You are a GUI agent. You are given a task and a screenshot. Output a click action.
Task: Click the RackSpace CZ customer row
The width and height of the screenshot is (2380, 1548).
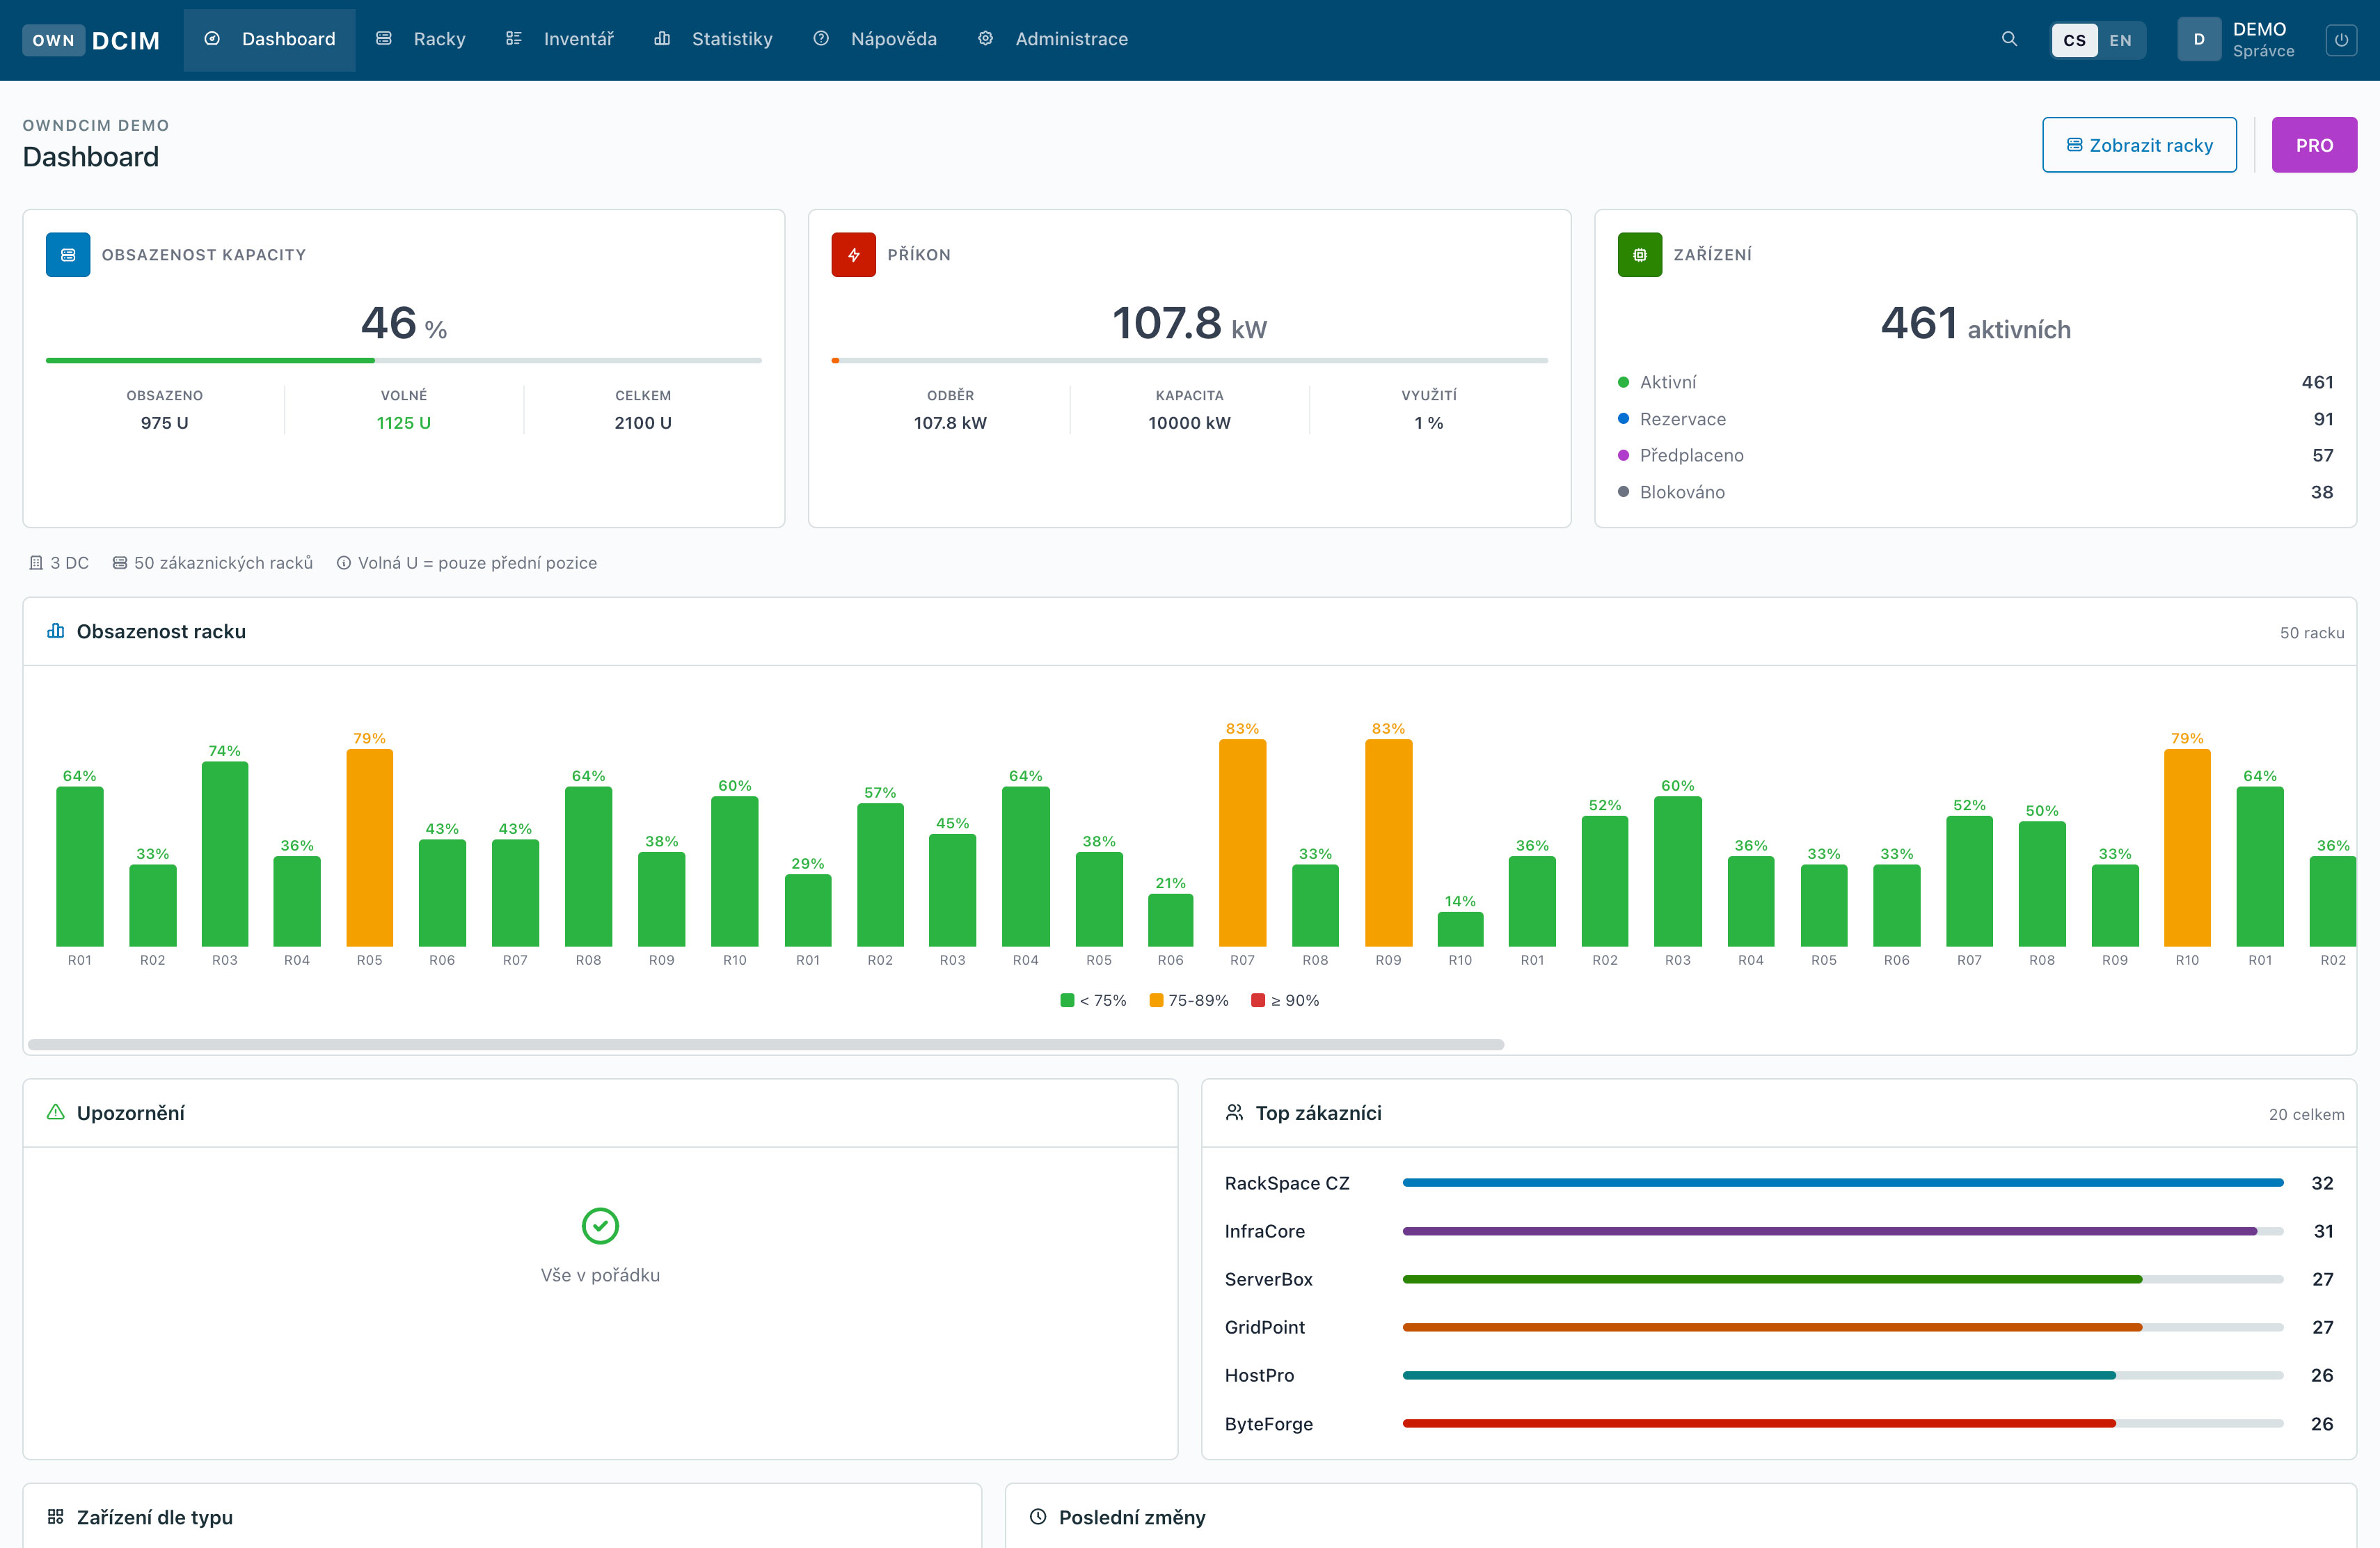click(x=1779, y=1183)
